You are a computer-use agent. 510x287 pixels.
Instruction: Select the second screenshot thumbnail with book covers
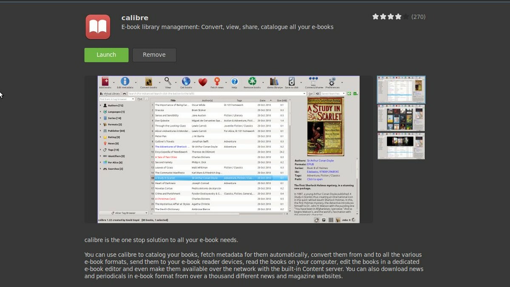pyautogui.click(x=401, y=118)
